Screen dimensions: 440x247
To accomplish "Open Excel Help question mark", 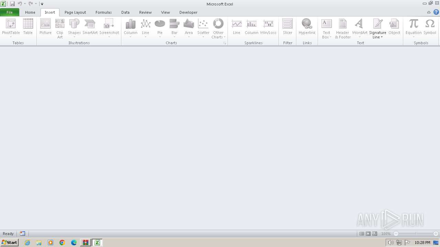I will pos(436,12).
